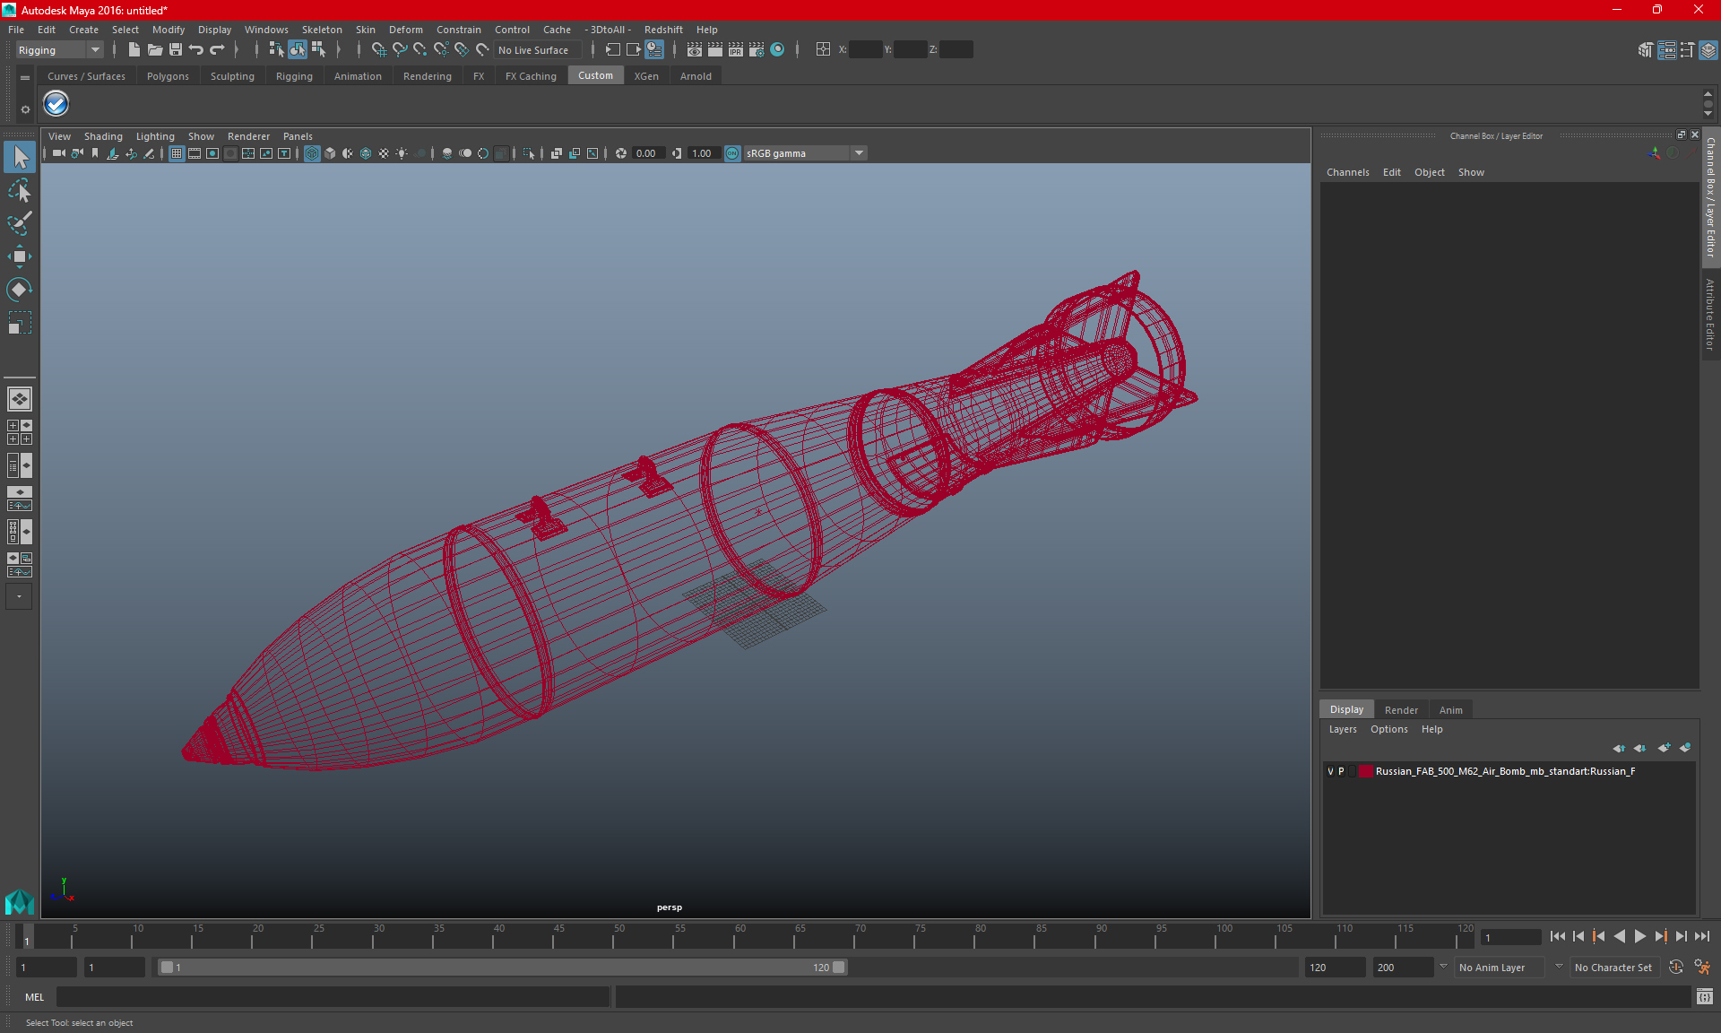The image size is (1721, 1033).
Task: Switch to the Arnold shelf tab
Action: tap(696, 76)
